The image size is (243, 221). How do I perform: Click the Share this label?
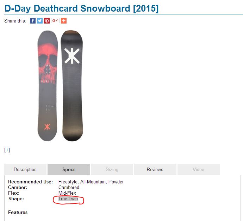15,21
